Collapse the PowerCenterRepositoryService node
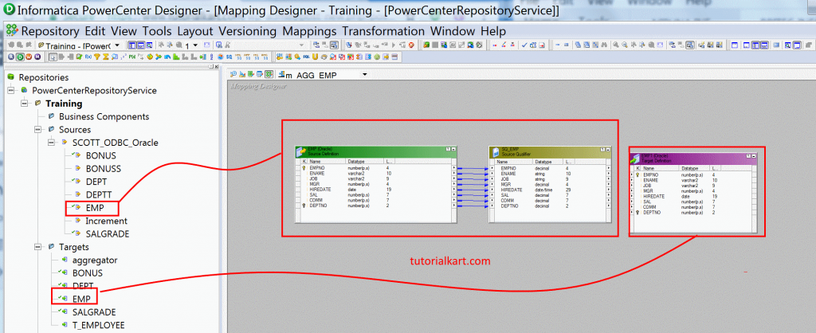This screenshot has height=333, width=816. click(x=11, y=91)
